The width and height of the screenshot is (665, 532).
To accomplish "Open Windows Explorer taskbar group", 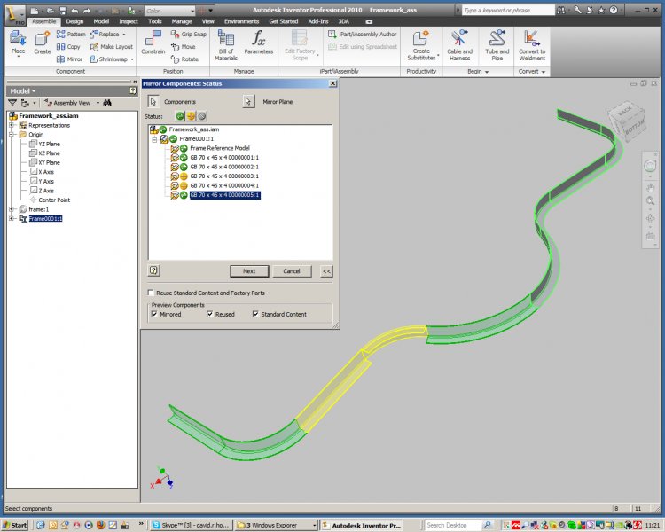I will pos(275,525).
